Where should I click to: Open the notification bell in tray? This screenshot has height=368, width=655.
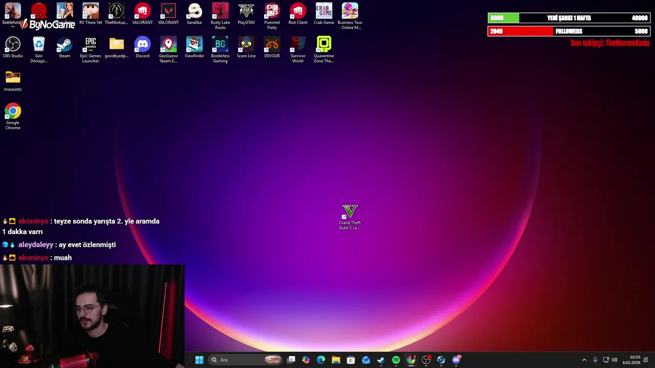click(x=646, y=360)
